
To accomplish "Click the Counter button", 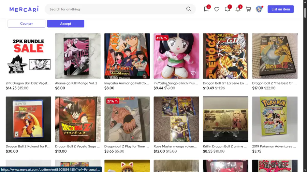I will [26, 24].
